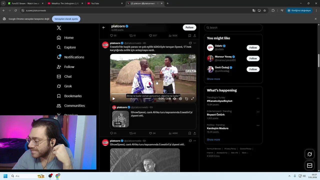The height and width of the screenshot is (180, 320).
Task: Toggle picture-in-picture on the video
Action: point(186,99)
